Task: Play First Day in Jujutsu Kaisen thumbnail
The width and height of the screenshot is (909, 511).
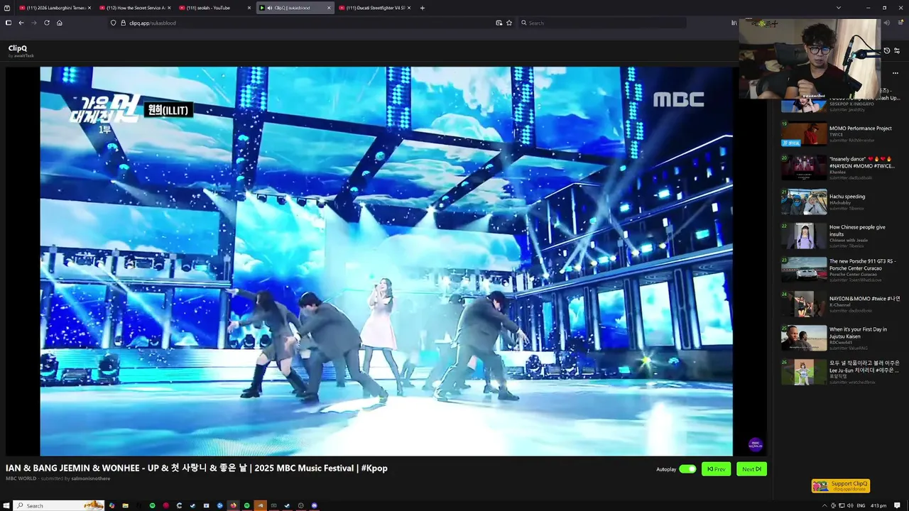Action: point(804,338)
